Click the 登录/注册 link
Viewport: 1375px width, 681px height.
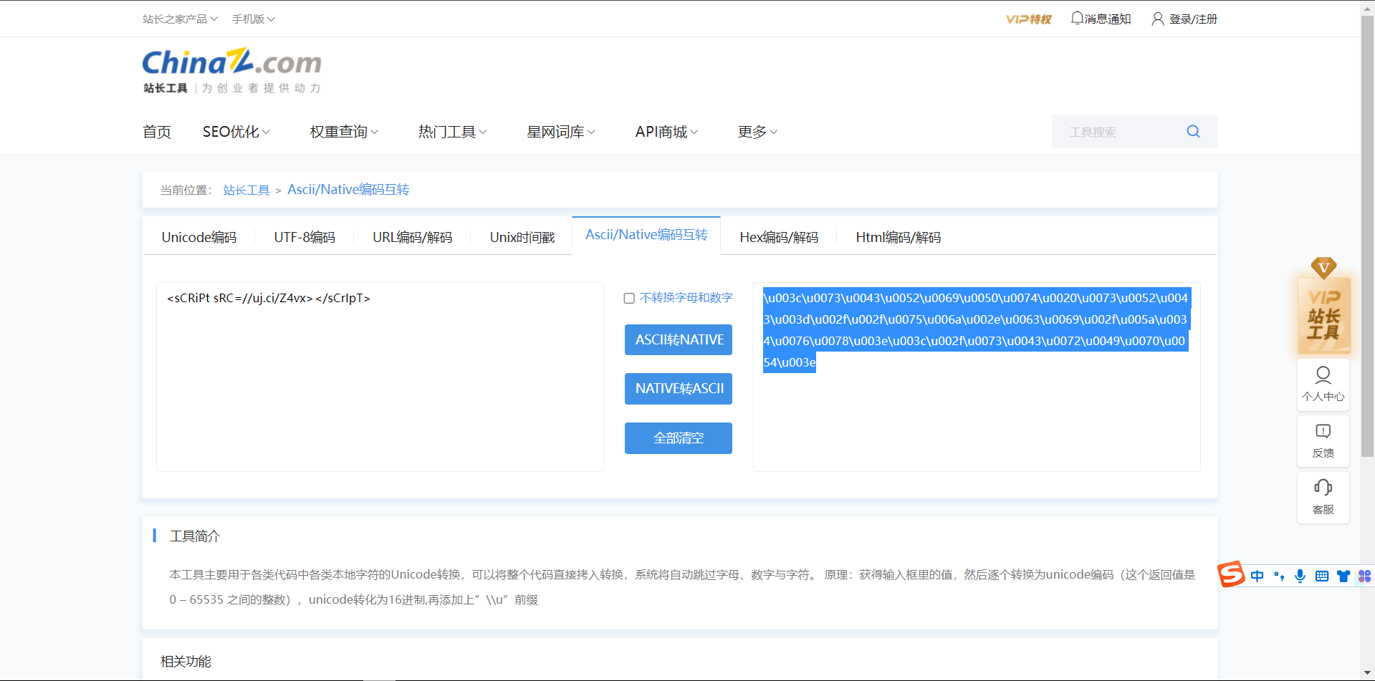coord(1193,19)
